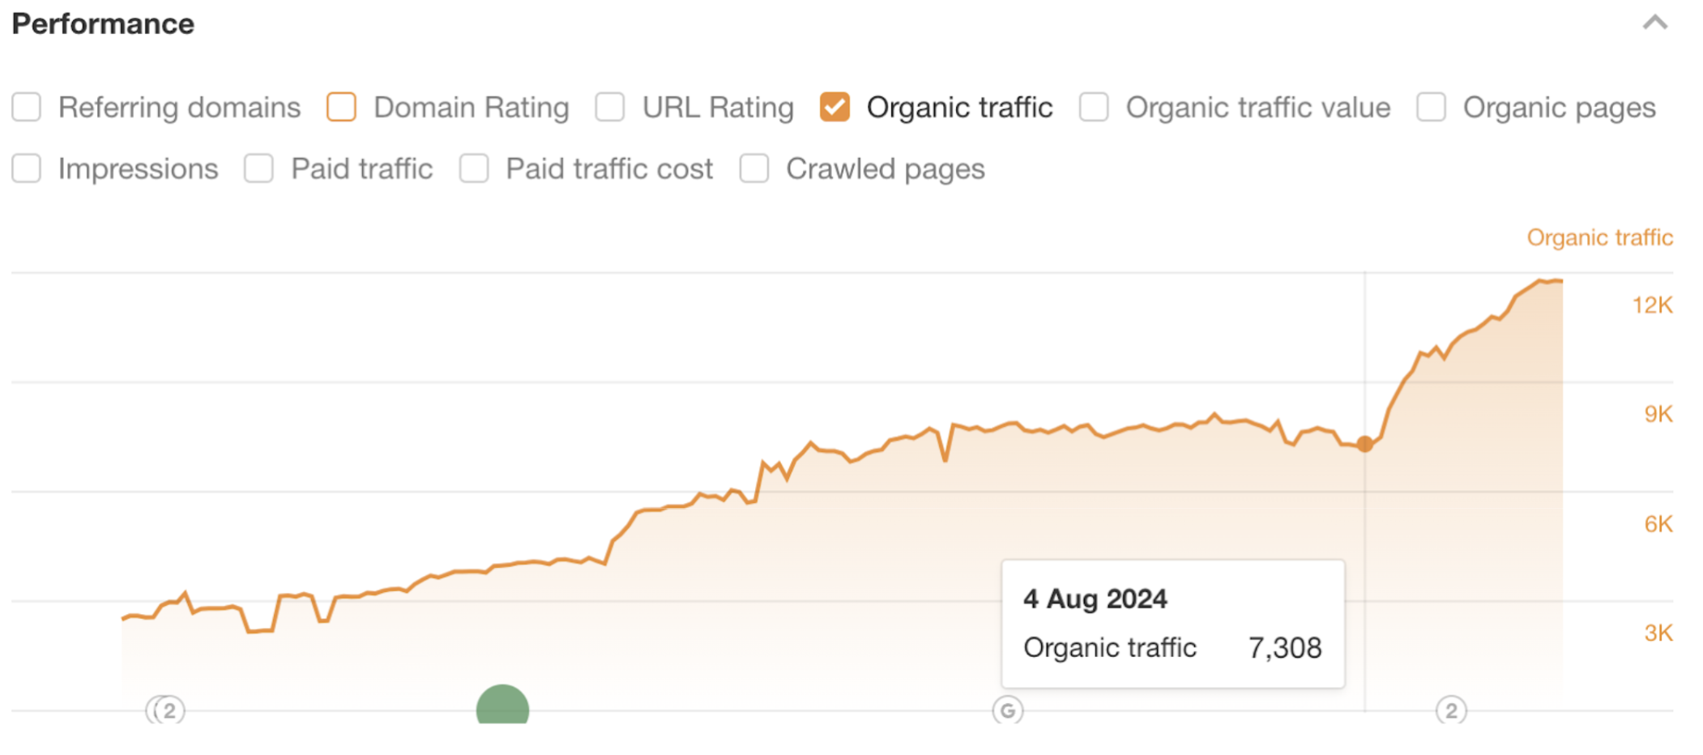Screen dimensions: 1703x755
Task: Click the highlighted chart data point
Action: coord(1365,444)
